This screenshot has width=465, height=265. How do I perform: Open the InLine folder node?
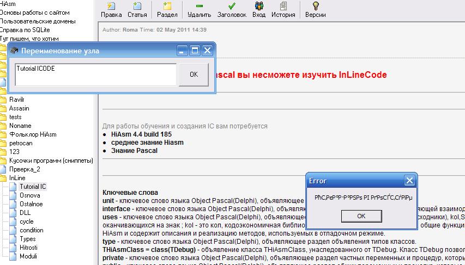pyautogui.click(x=17, y=178)
